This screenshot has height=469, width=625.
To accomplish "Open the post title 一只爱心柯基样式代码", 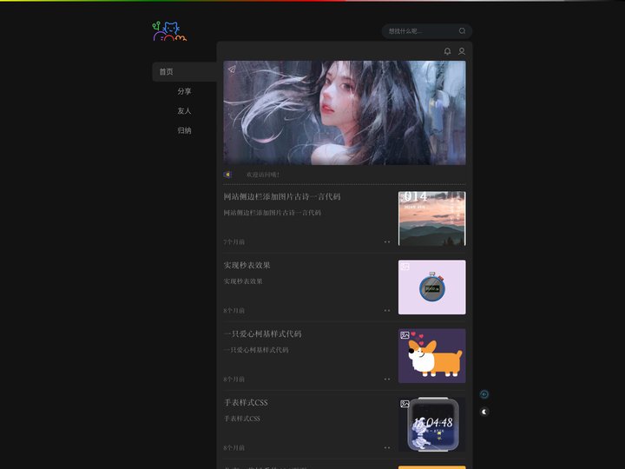I will click(x=262, y=334).
